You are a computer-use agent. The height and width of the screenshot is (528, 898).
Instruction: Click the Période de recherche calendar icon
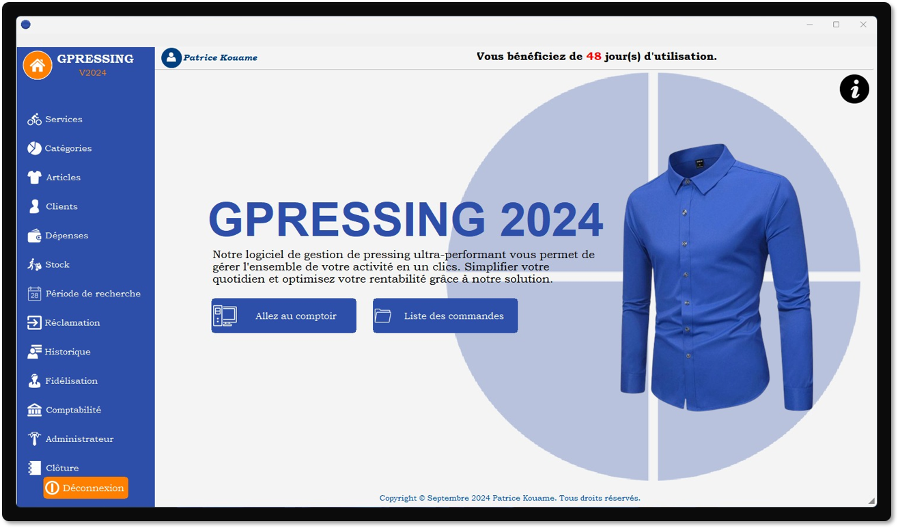tap(34, 294)
